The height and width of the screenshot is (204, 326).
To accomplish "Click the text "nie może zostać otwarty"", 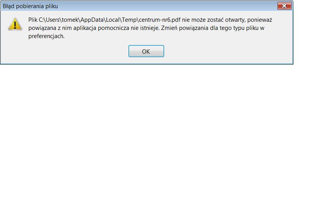I will click(214, 20).
